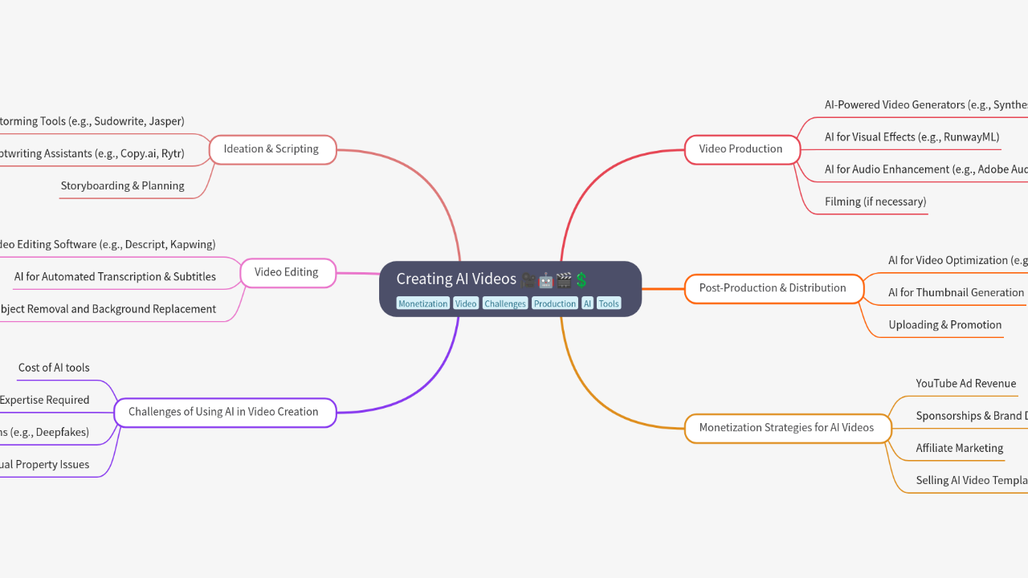1028x578 pixels.
Task: Click the Production tag
Action: [555, 303]
